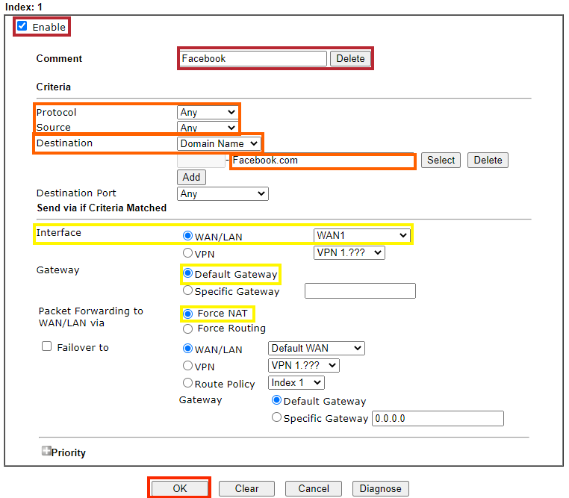Open the Interface VPN 1.??? dropdown
Viewport: 569px width, 498px height.
click(349, 253)
